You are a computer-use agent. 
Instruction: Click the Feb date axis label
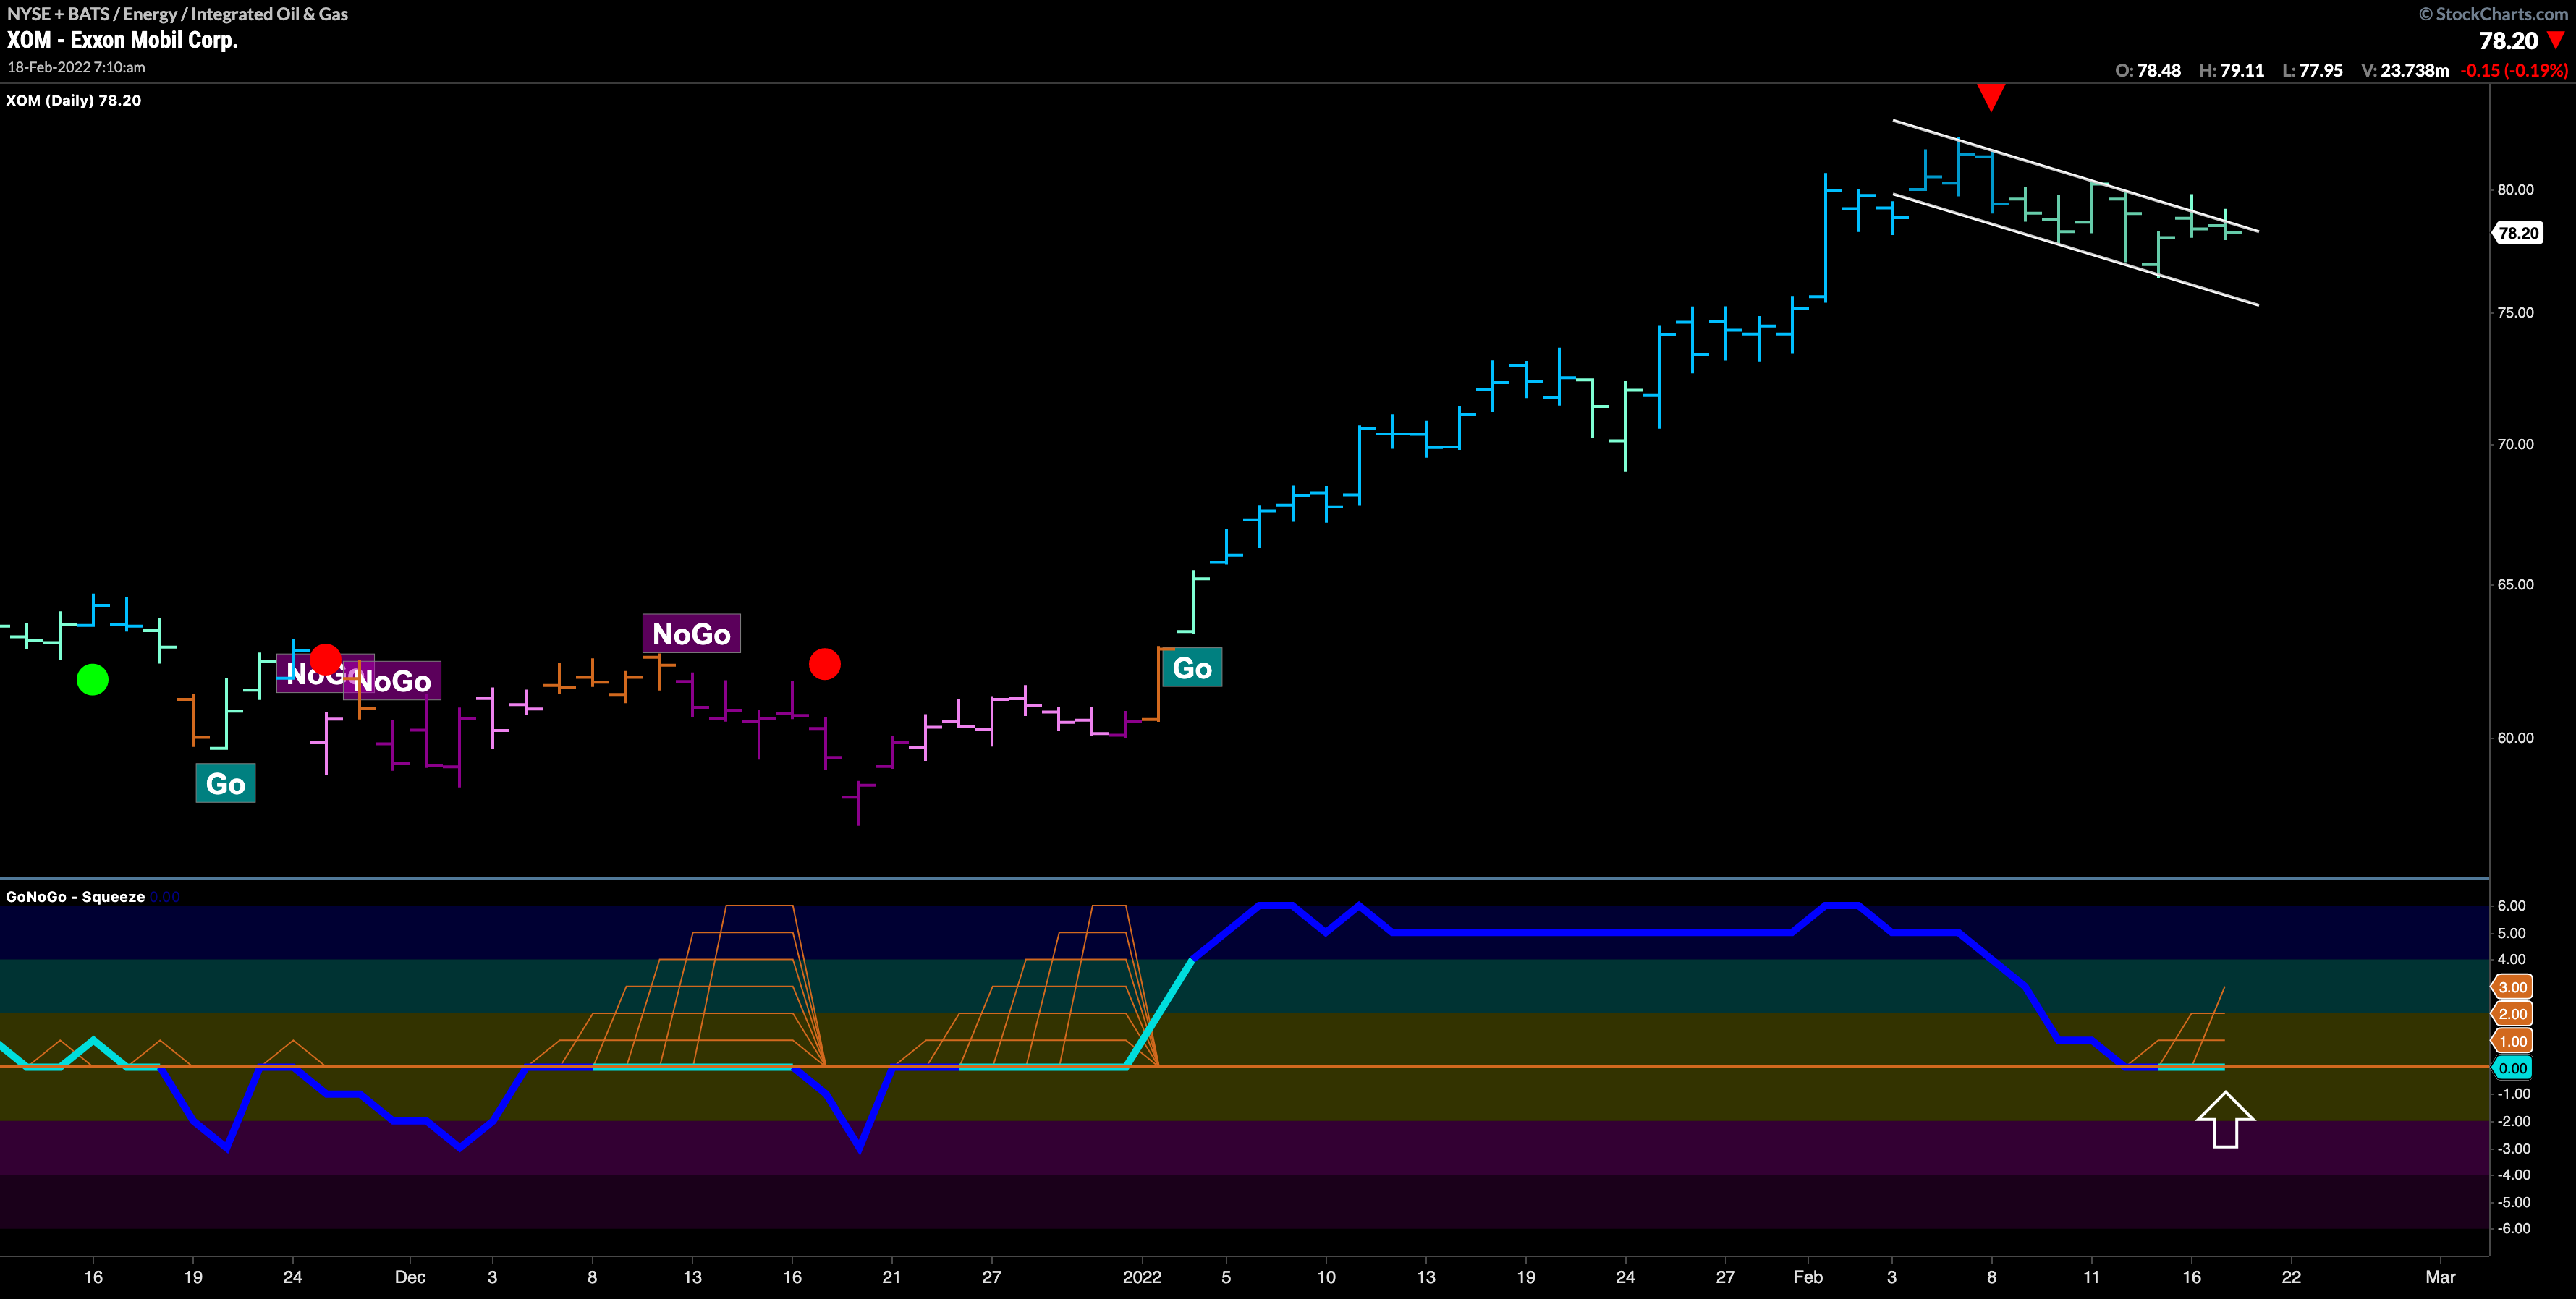point(1808,1277)
